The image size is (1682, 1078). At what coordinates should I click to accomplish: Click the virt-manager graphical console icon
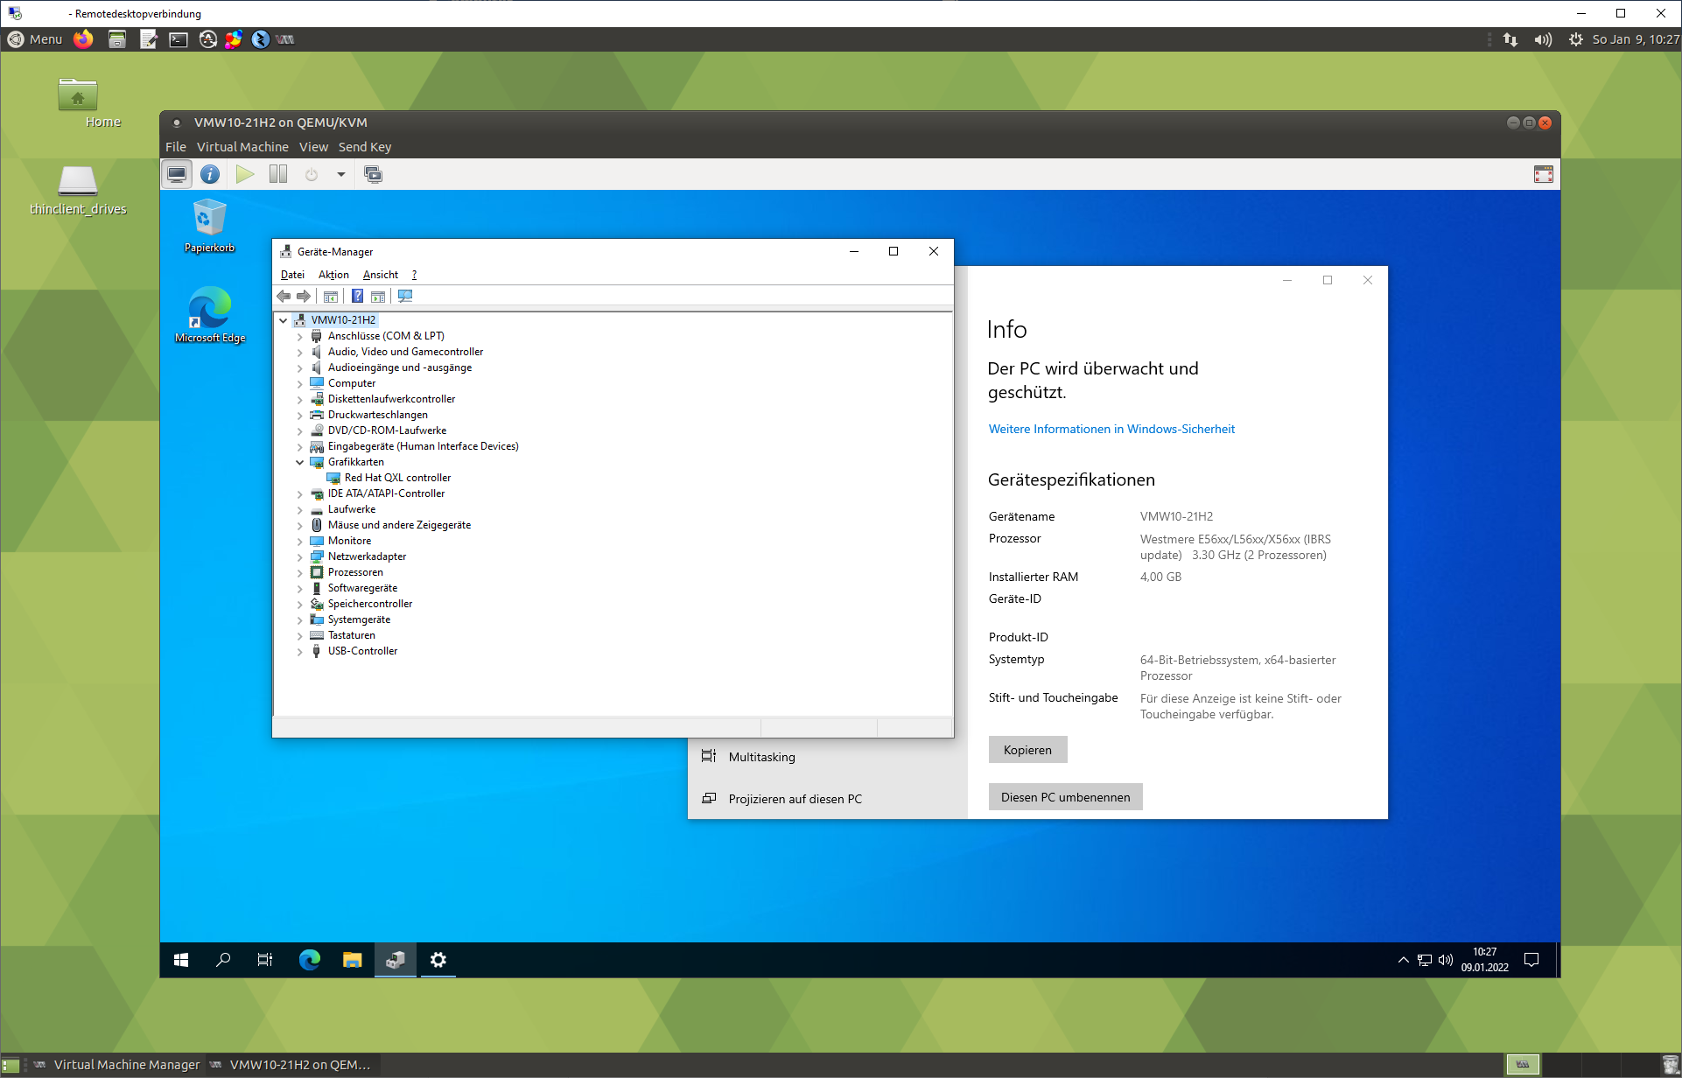pyautogui.click(x=177, y=174)
